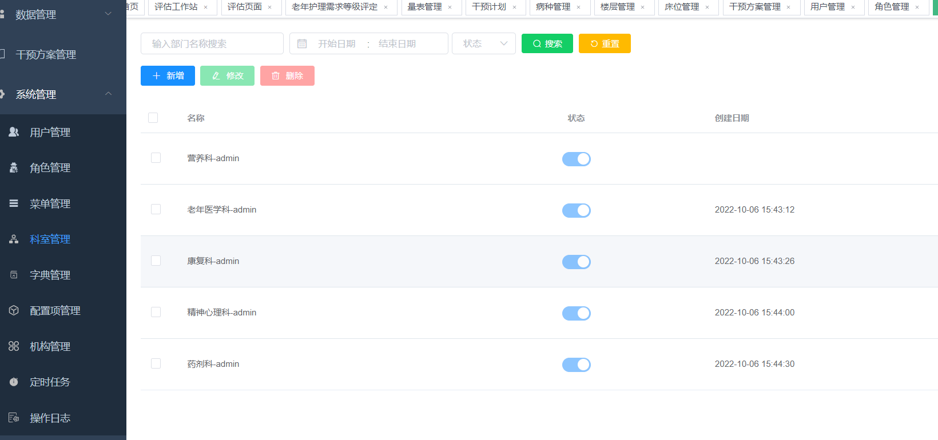
Task: Open 干预方案管理 in the sidebar
Action: [x=63, y=54]
